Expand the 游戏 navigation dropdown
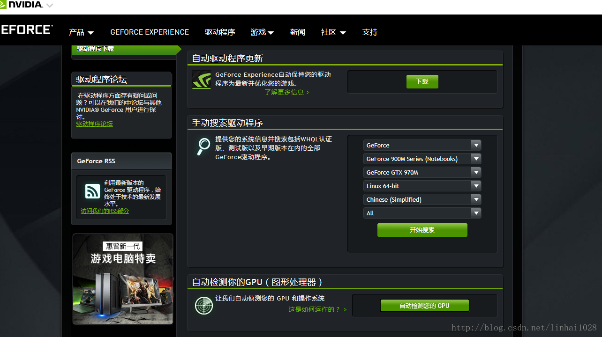Screen dimensions: 602x337 point(262,32)
